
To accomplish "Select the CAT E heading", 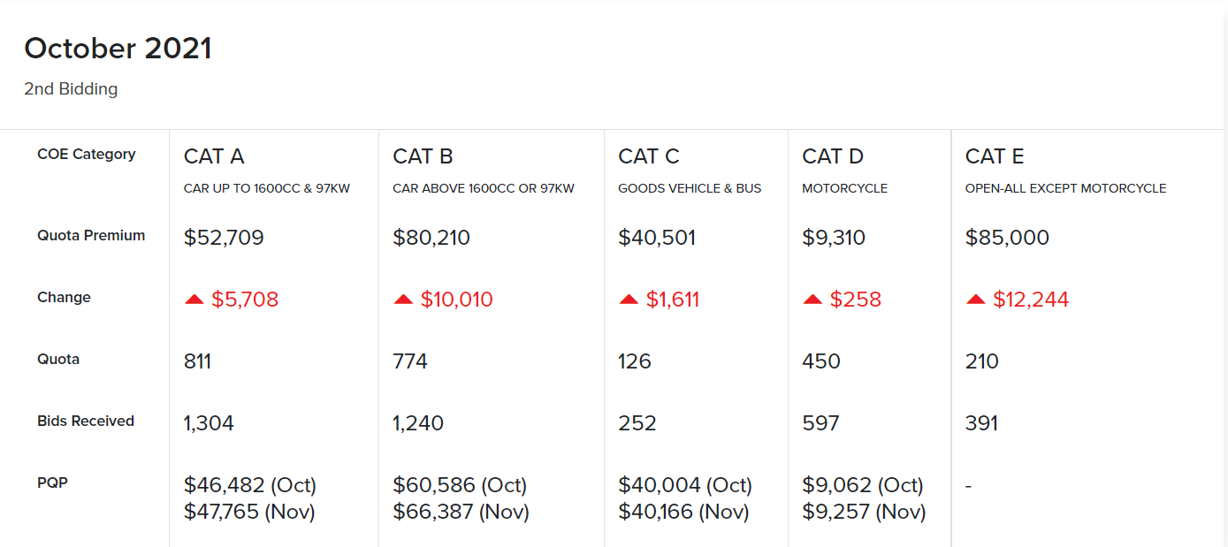I will (995, 156).
